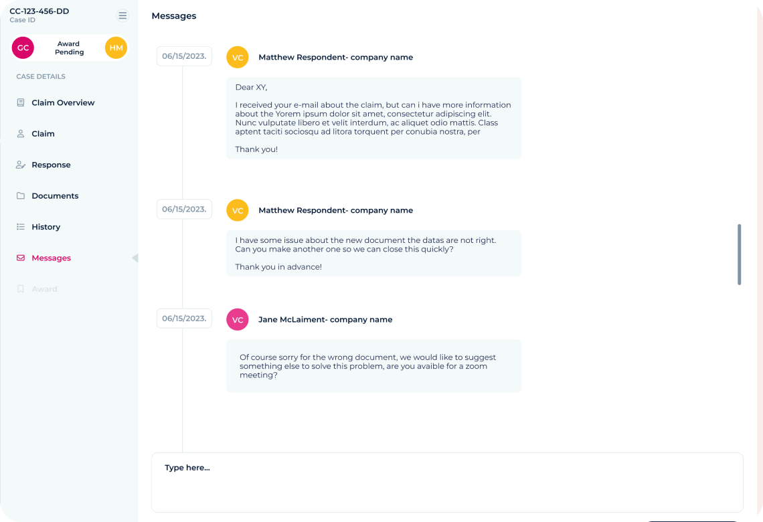763x522 pixels.
Task: Click the GC pink avatar
Action: pyautogui.click(x=23, y=48)
